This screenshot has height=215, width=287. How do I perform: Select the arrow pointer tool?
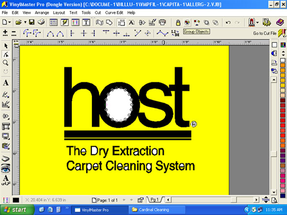6,46
